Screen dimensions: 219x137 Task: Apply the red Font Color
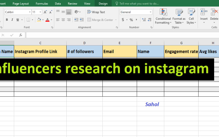(47, 20)
